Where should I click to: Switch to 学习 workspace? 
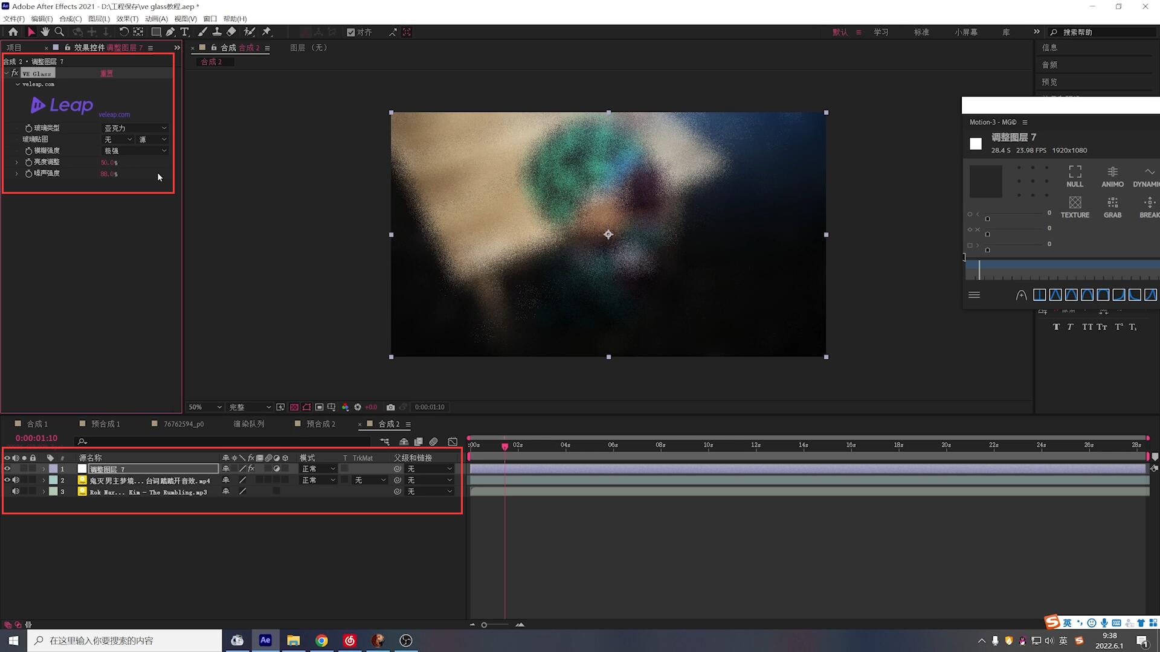tap(881, 33)
